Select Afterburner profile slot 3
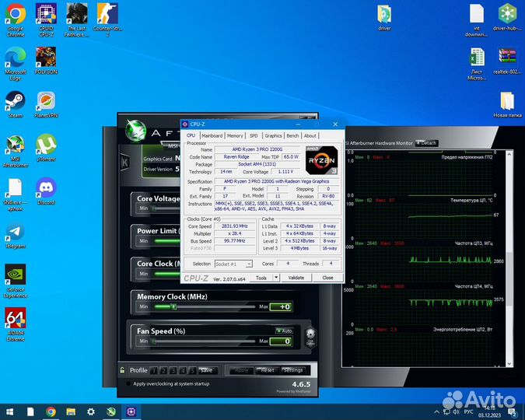The image size is (525, 420). (x=173, y=370)
